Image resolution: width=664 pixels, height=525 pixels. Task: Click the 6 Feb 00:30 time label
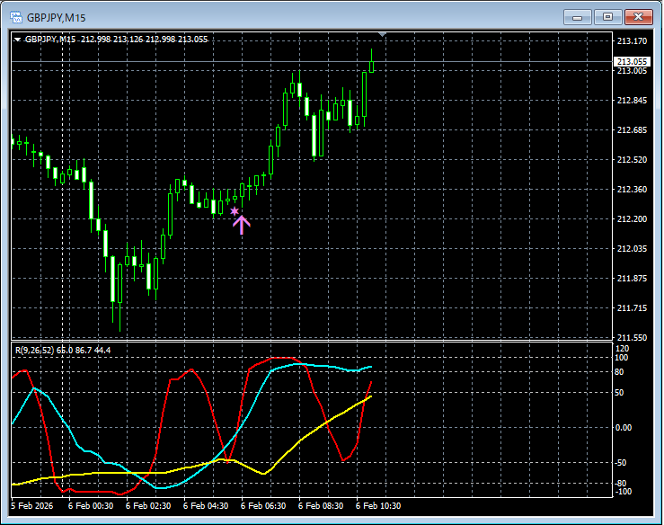(91, 506)
